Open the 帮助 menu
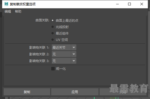Screen dimensions: 150x99 [18, 12]
